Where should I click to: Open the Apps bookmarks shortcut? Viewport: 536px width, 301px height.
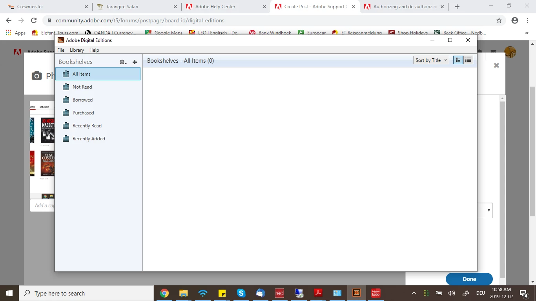pos(16,33)
